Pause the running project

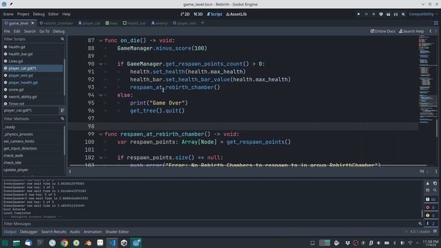tap(366, 14)
